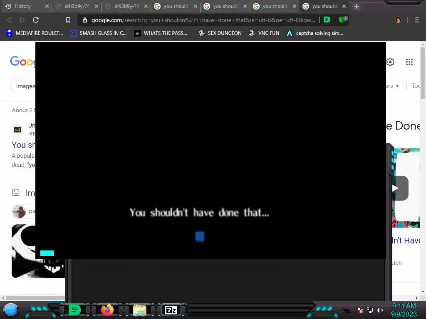This screenshot has width=426, height=319.
Task: Open the first 'you should' Google tab
Action: click(175, 6)
